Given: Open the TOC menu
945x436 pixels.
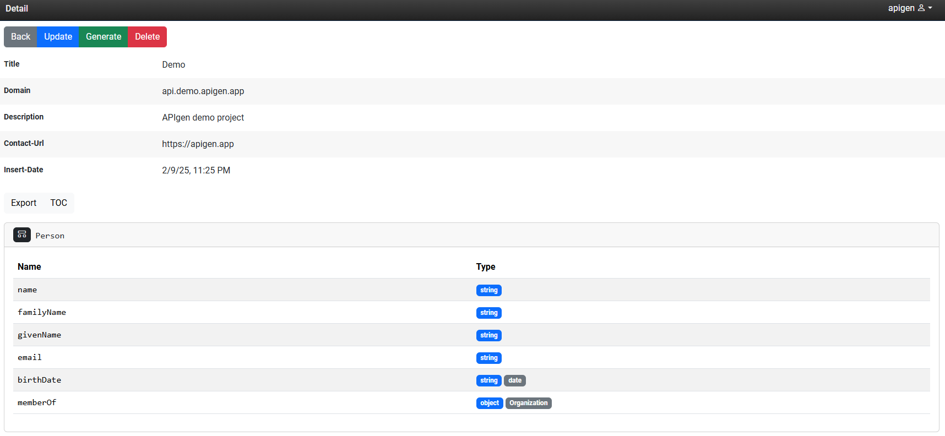Looking at the screenshot, I should tap(58, 203).
